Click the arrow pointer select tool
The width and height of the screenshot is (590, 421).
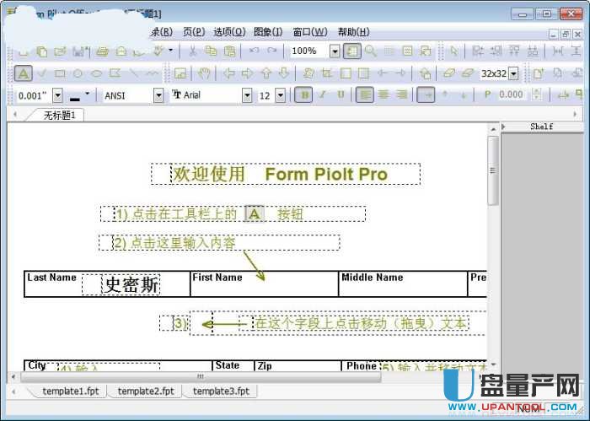(x=454, y=51)
